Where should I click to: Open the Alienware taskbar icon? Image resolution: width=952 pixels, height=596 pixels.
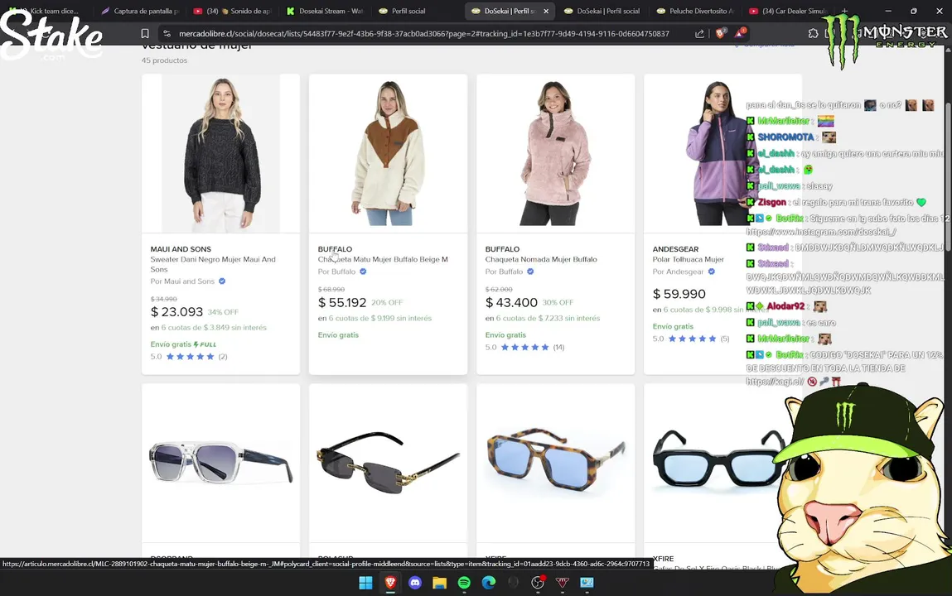coord(513,583)
